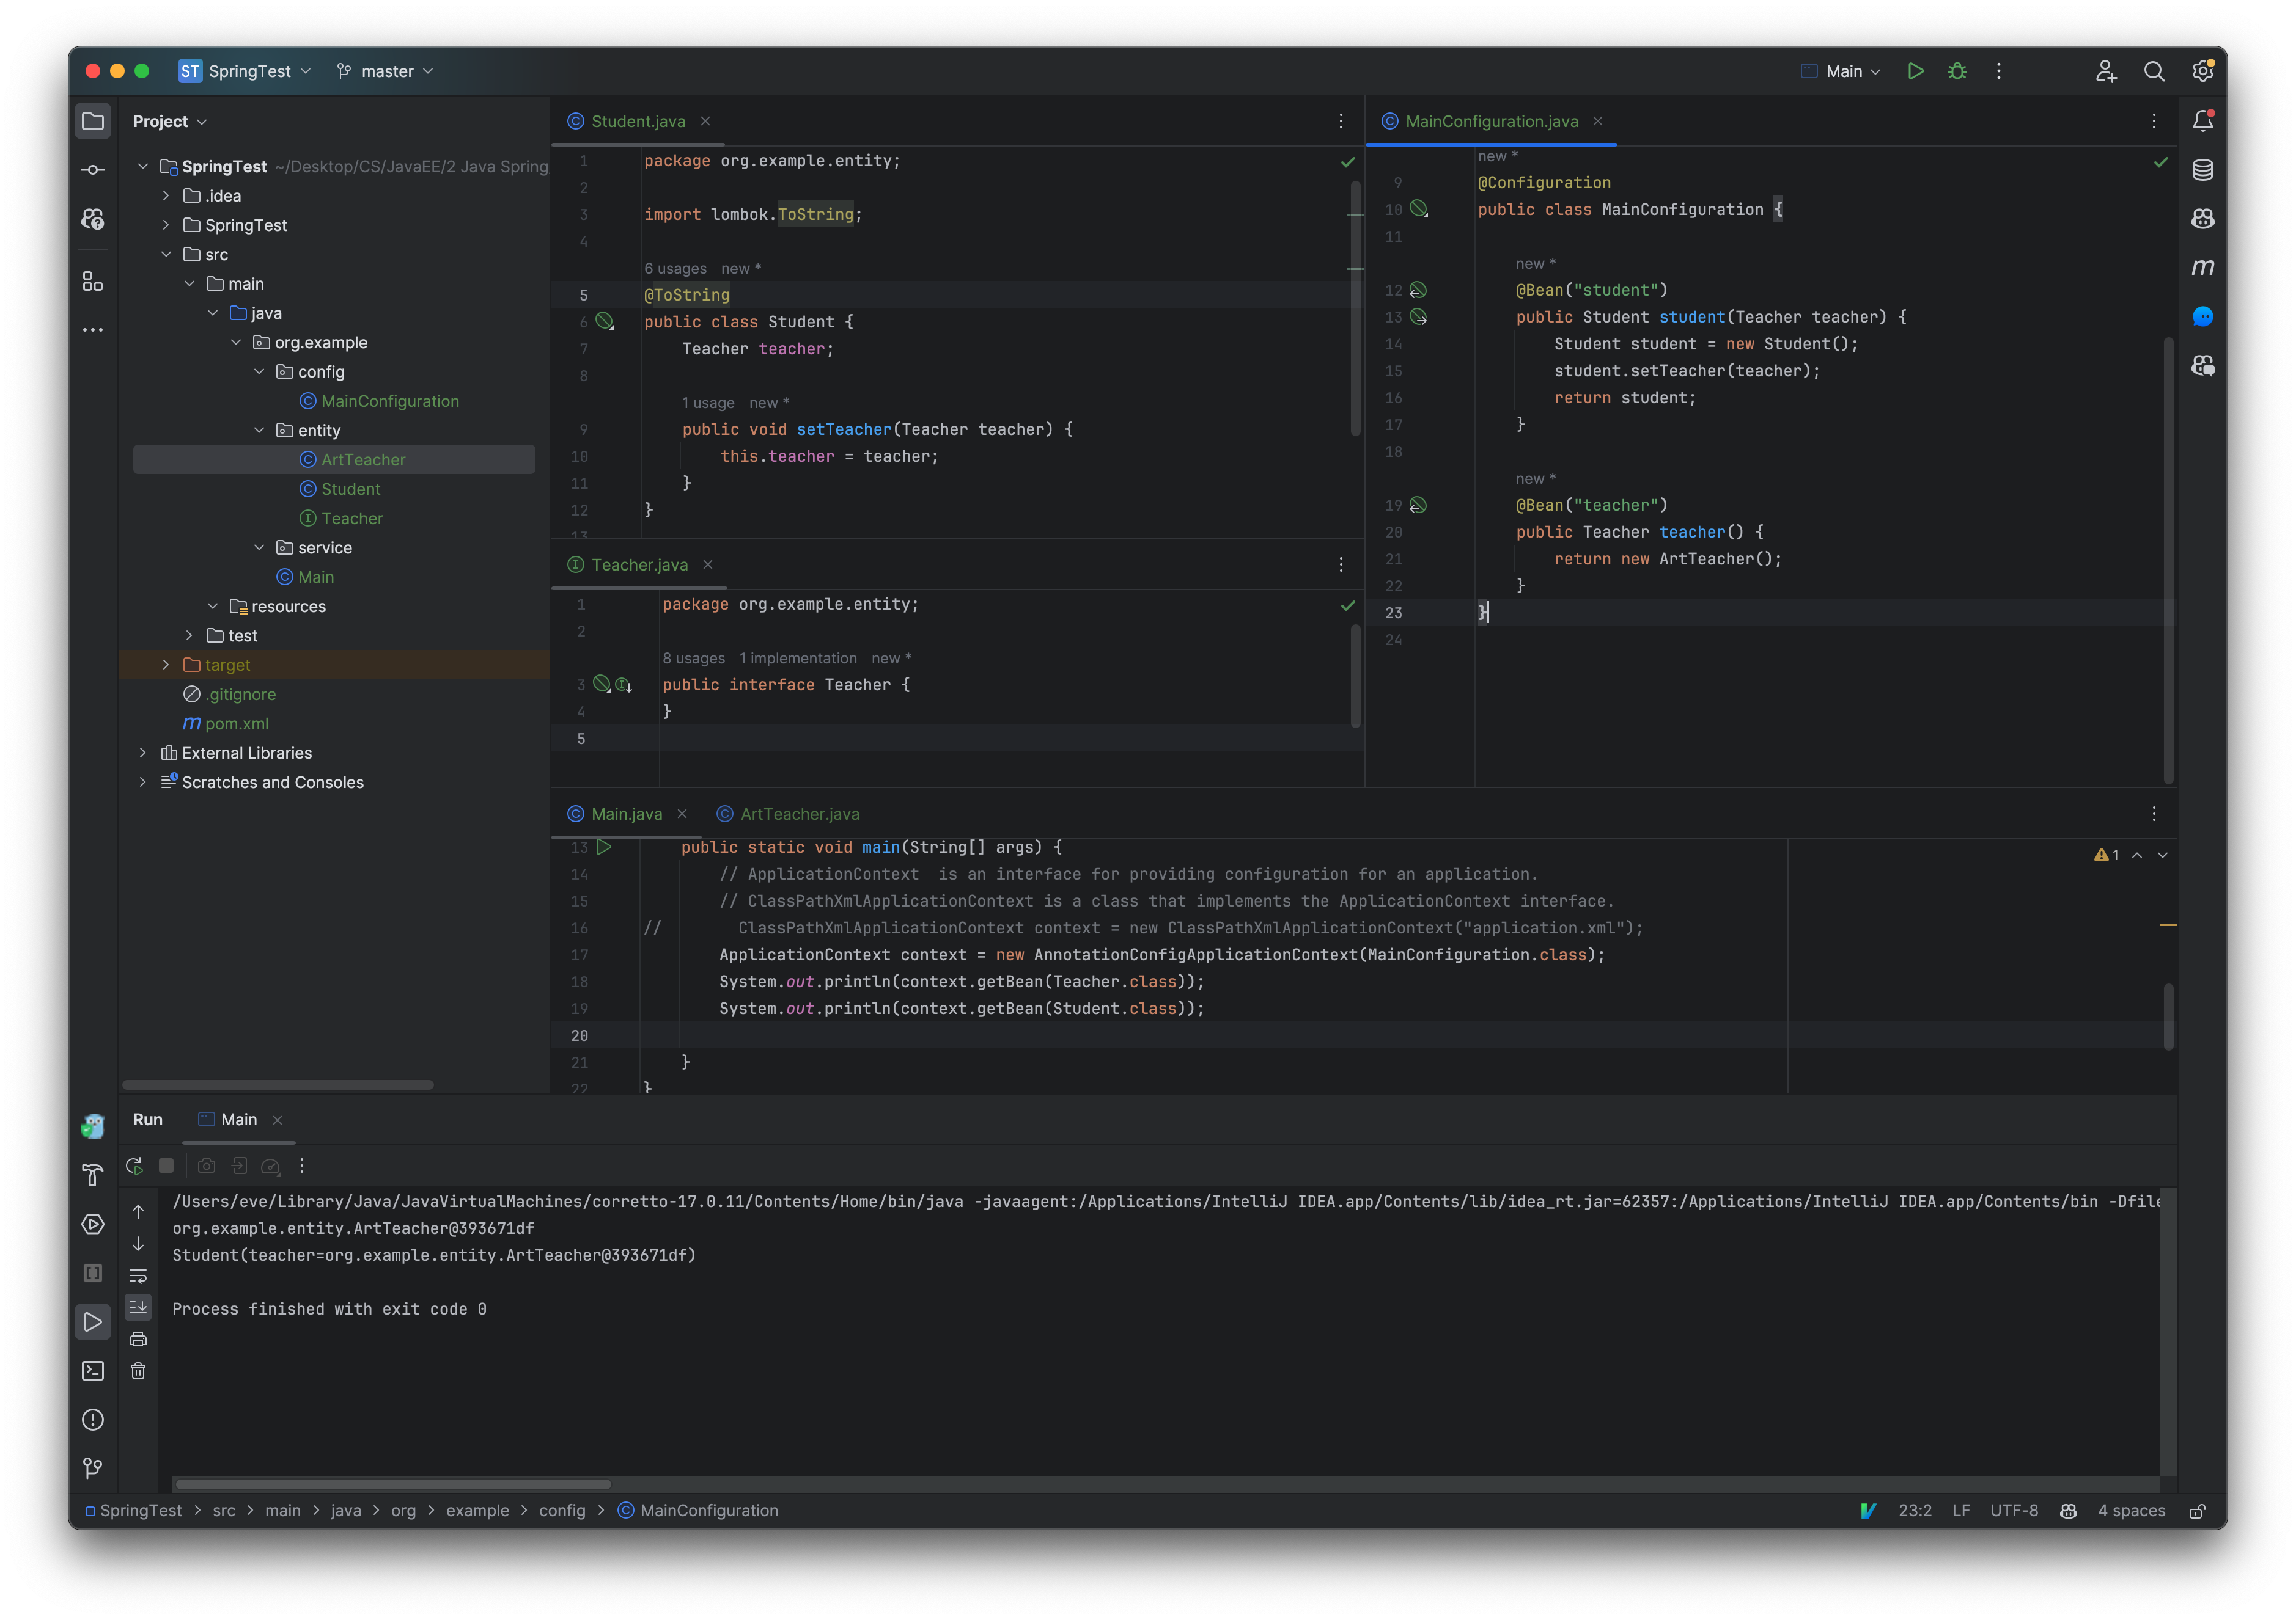Screen dimensions: 2296x1620
Task: Click the Run button to execute Main
Action: pyautogui.click(x=1917, y=70)
